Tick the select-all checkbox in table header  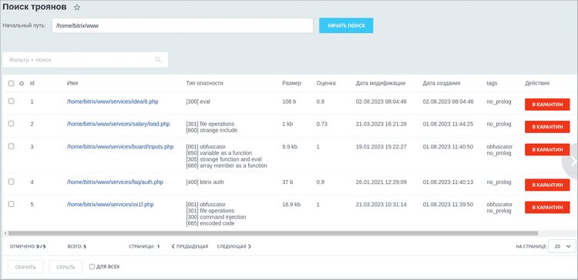coord(11,84)
